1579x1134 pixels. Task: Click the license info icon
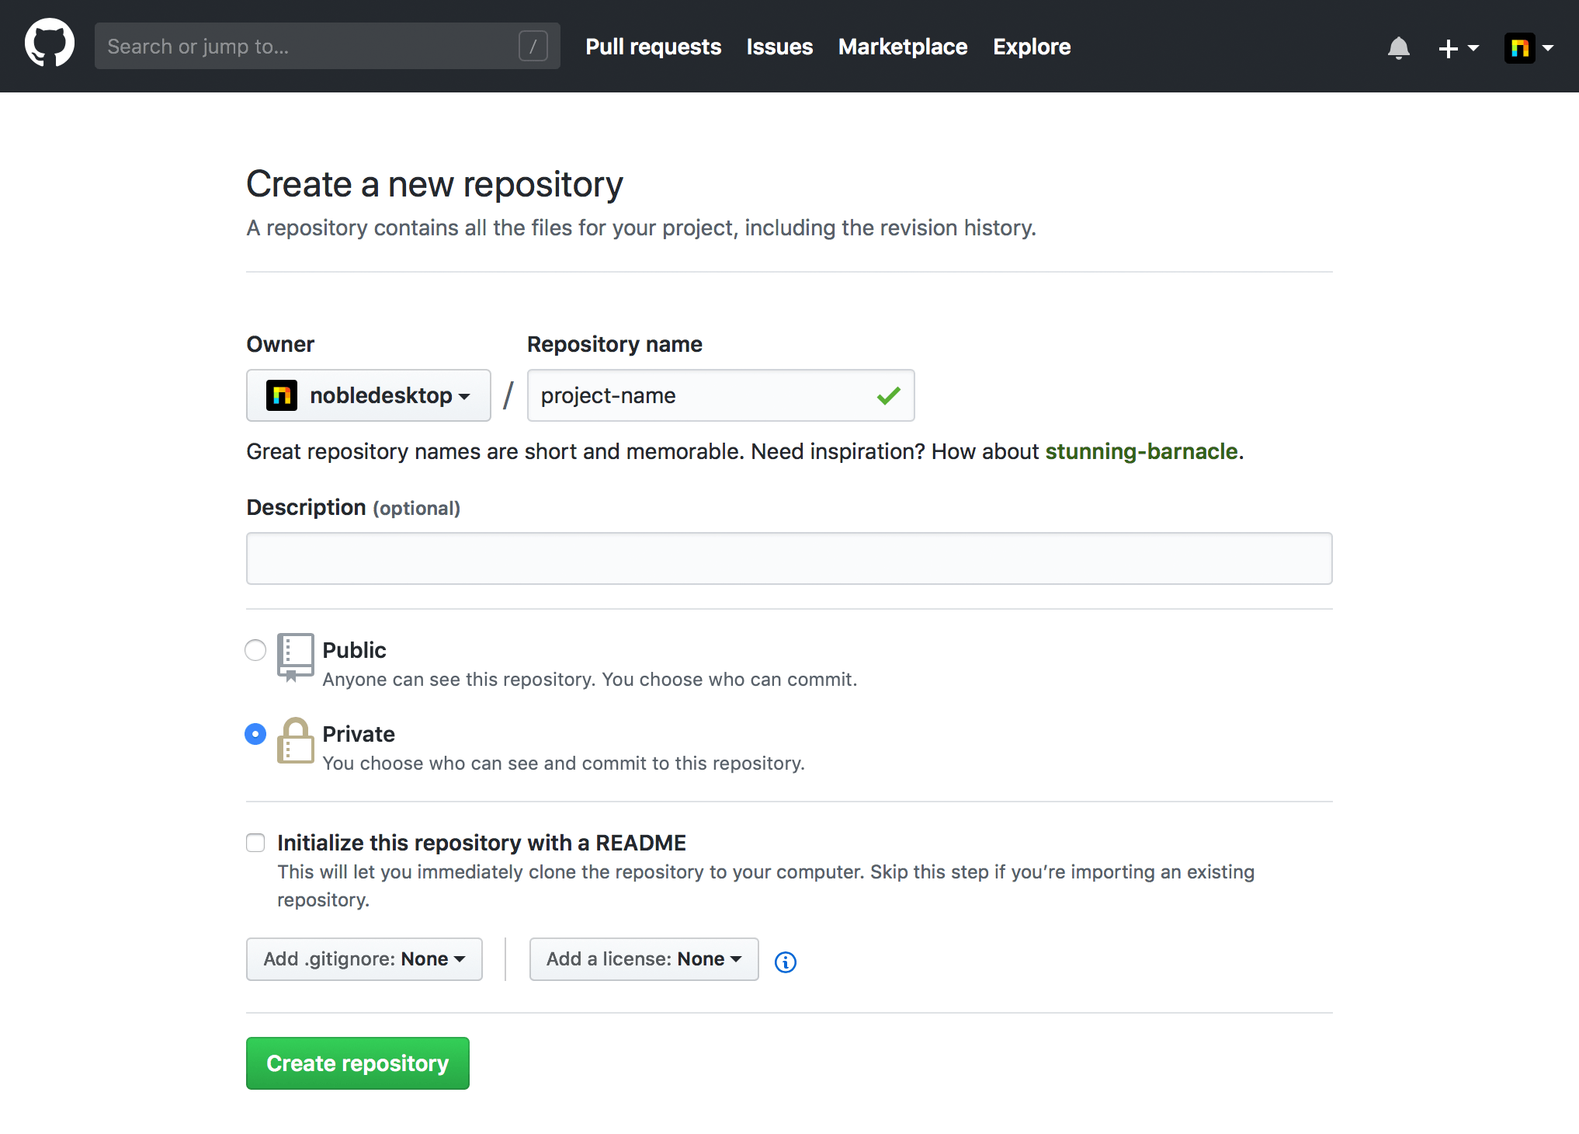tap(785, 962)
